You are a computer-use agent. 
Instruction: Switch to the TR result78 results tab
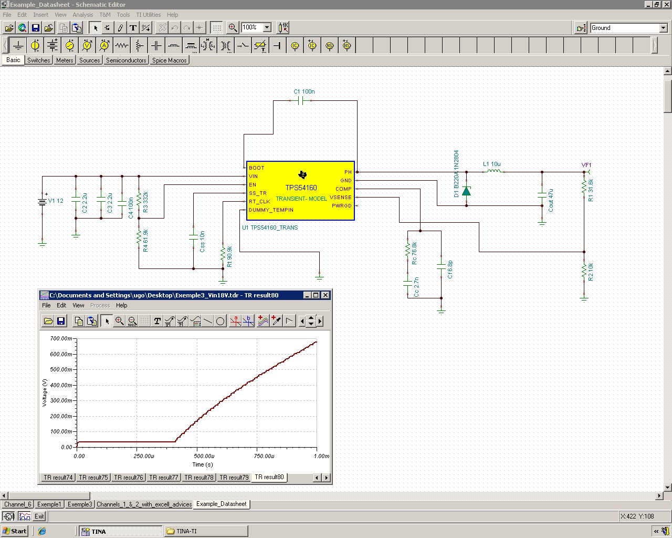tap(198, 477)
